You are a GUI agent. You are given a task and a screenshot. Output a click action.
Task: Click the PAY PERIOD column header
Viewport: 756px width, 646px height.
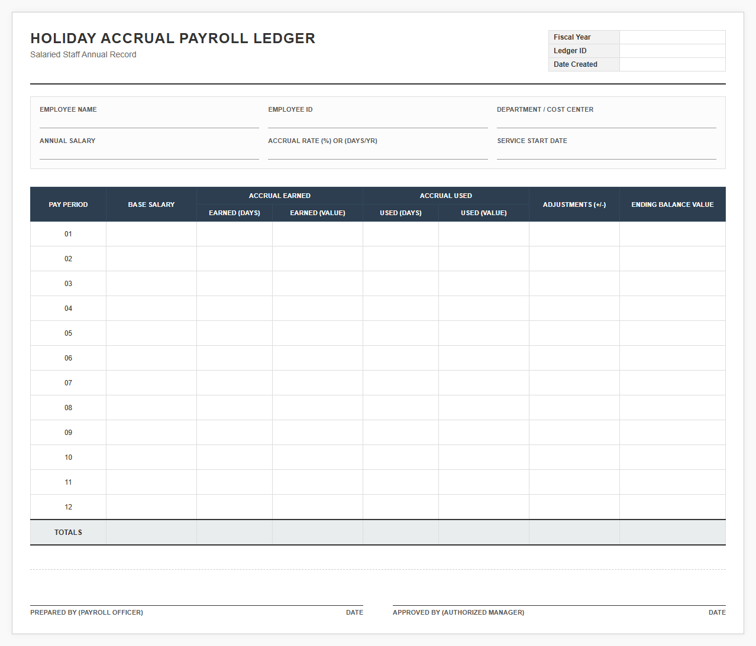tap(68, 204)
